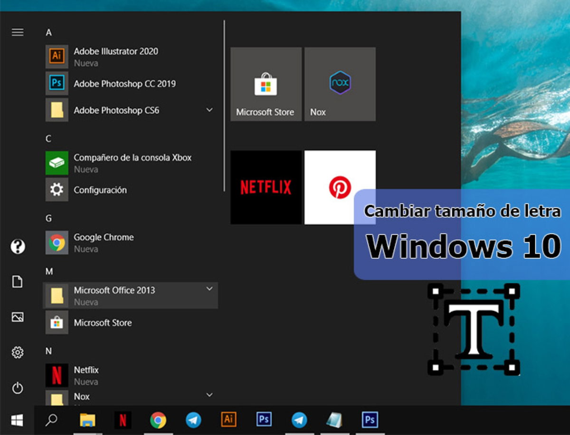Image resolution: width=570 pixels, height=435 pixels.
Task: Expand the Start menu hamburger button
Action: coord(18,32)
